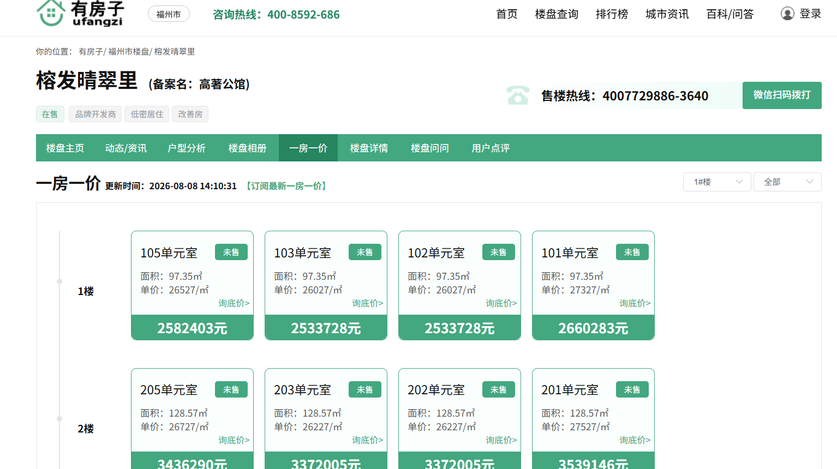Click the 2楼 floor label
Image resolution: width=837 pixels, height=469 pixels.
(86, 429)
